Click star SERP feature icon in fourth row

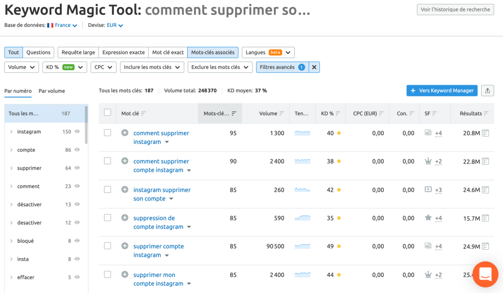tap(428, 218)
